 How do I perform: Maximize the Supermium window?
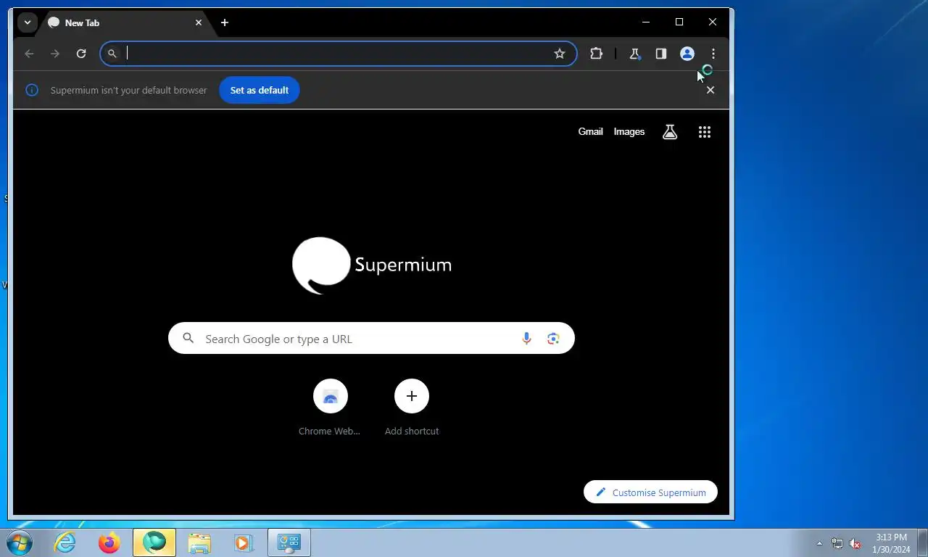[679, 22]
